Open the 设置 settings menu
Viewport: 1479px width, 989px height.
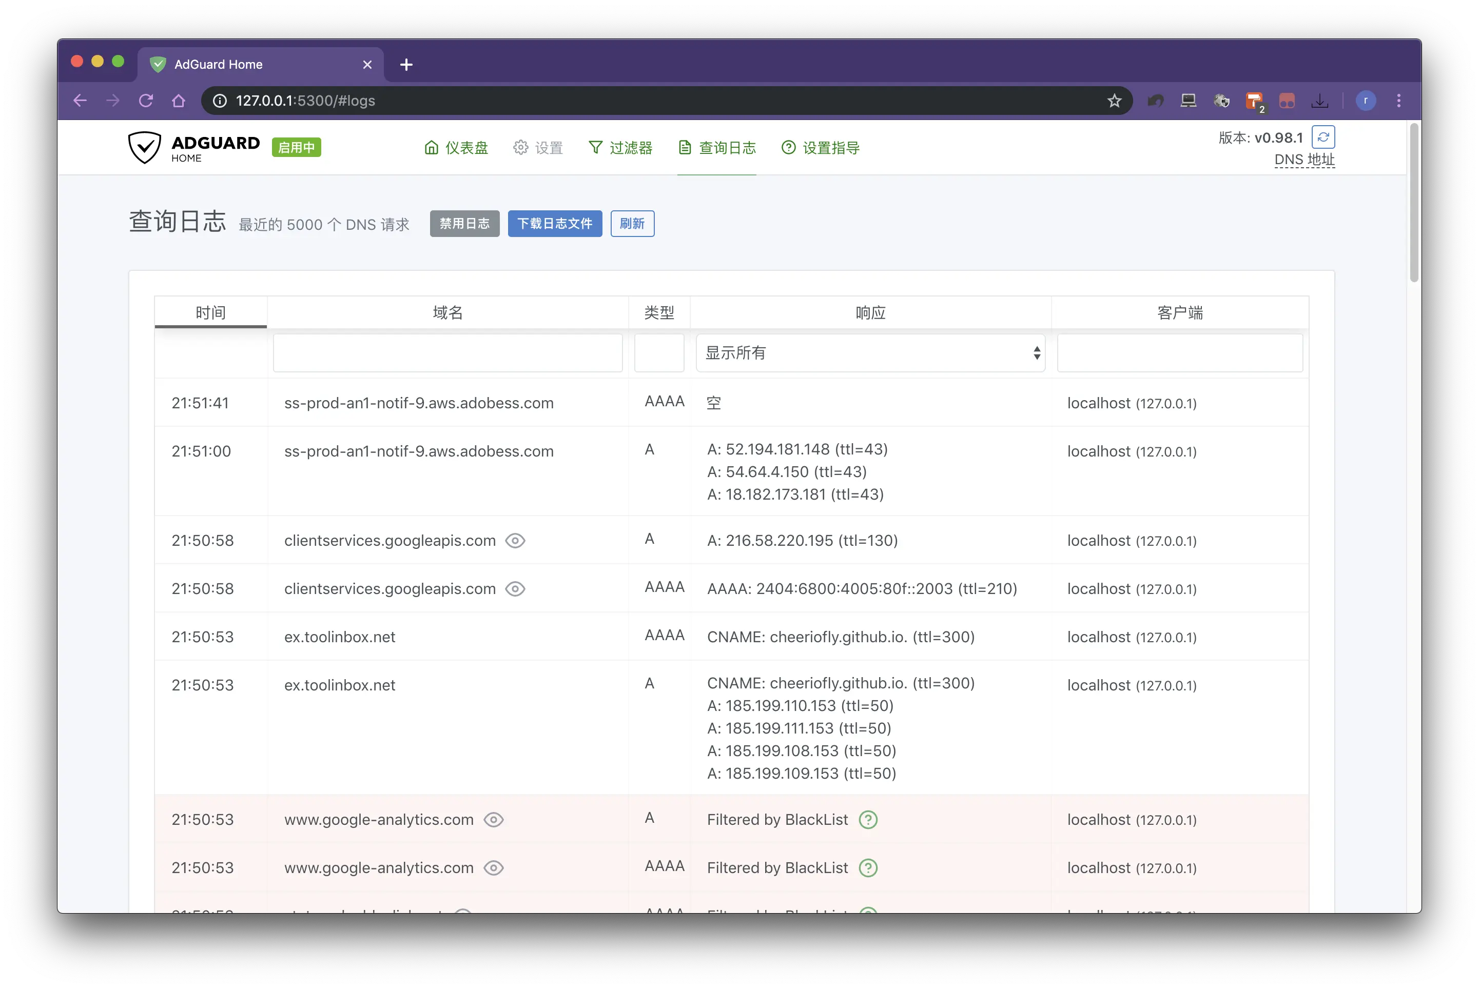[x=538, y=148]
